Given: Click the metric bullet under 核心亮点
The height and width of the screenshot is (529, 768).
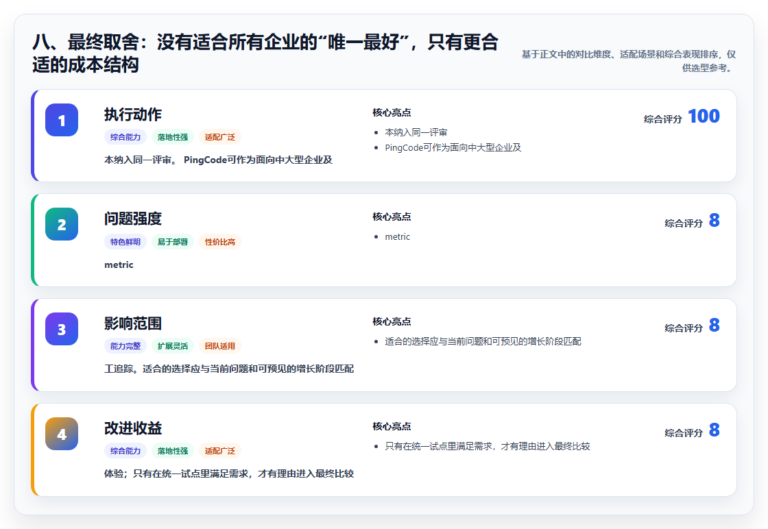Looking at the screenshot, I should (397, 237).
